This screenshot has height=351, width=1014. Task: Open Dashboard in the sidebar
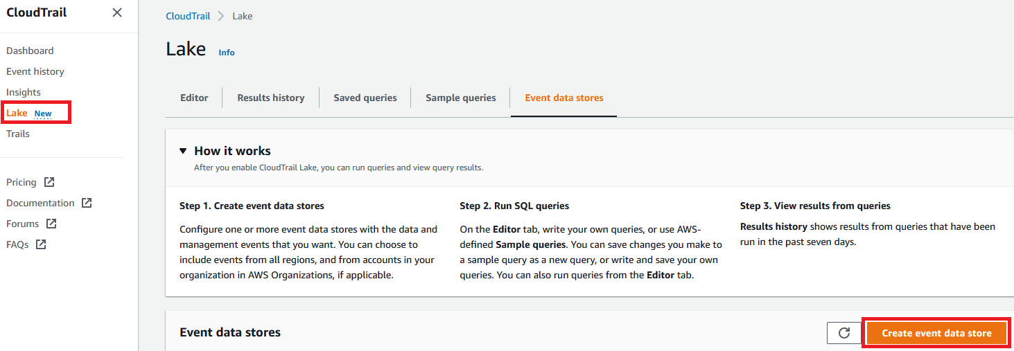(x=30, y=51)
